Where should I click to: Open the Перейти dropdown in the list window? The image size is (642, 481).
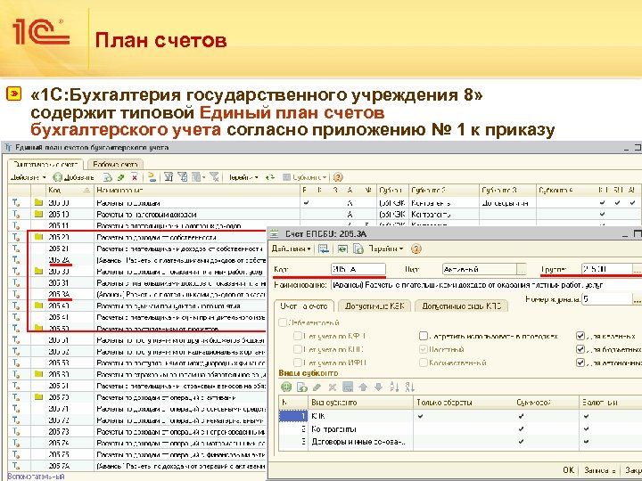[x=243, y=177]
